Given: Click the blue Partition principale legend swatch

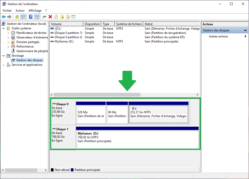Looking at the screenshot, I should pos(72,170).
